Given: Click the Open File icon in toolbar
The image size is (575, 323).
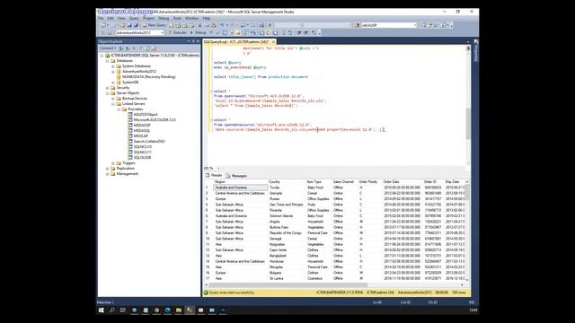Looking at the screenshot, I should (122, 25).
